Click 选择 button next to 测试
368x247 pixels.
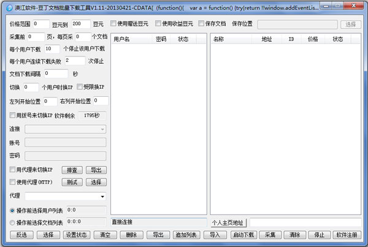(96, 182)
